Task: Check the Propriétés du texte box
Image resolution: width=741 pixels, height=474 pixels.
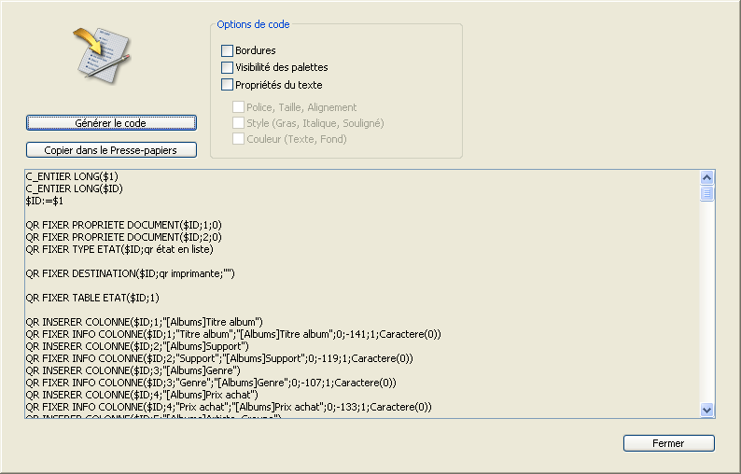Action: (x=227, y=85)
